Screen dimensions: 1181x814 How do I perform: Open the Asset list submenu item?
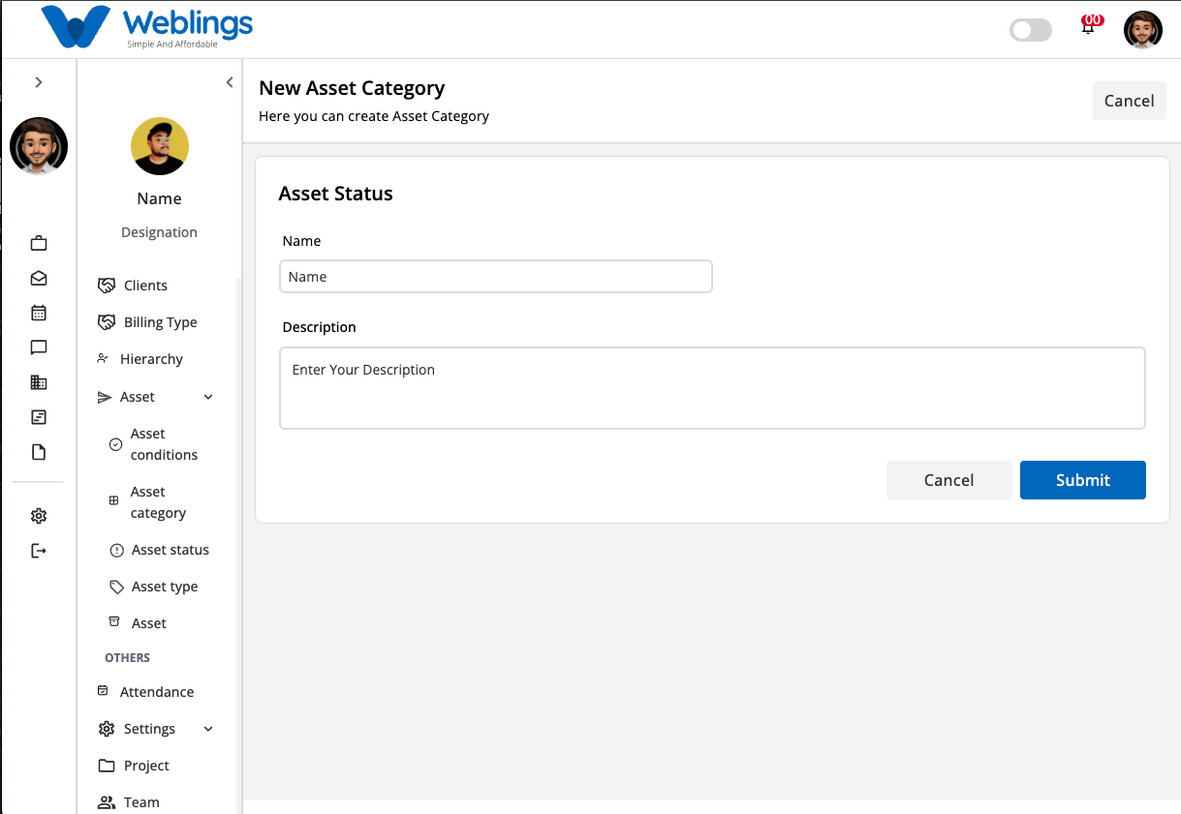click(x=149, y=623)
